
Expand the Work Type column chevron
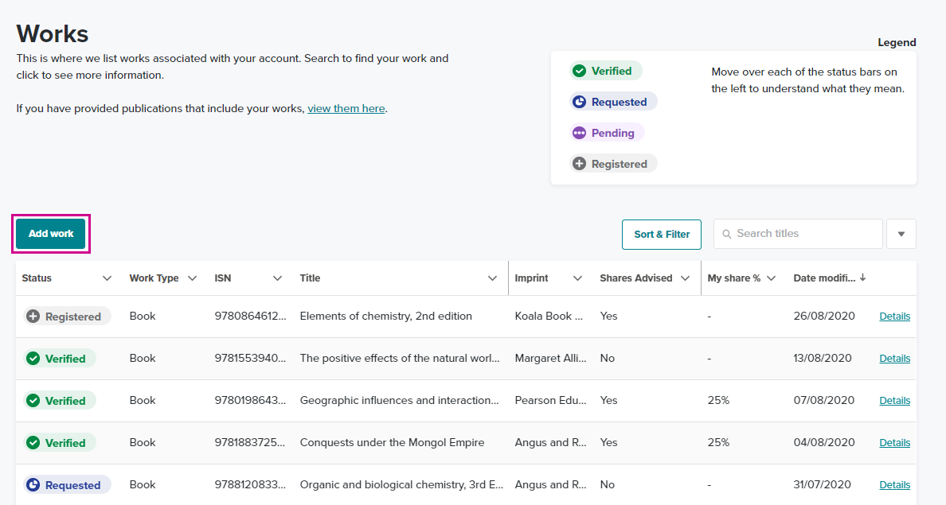pos(192,278)
